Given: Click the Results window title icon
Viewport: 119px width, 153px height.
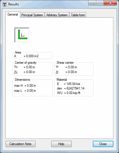Looking at the screenshot, I should click(5, 4).
